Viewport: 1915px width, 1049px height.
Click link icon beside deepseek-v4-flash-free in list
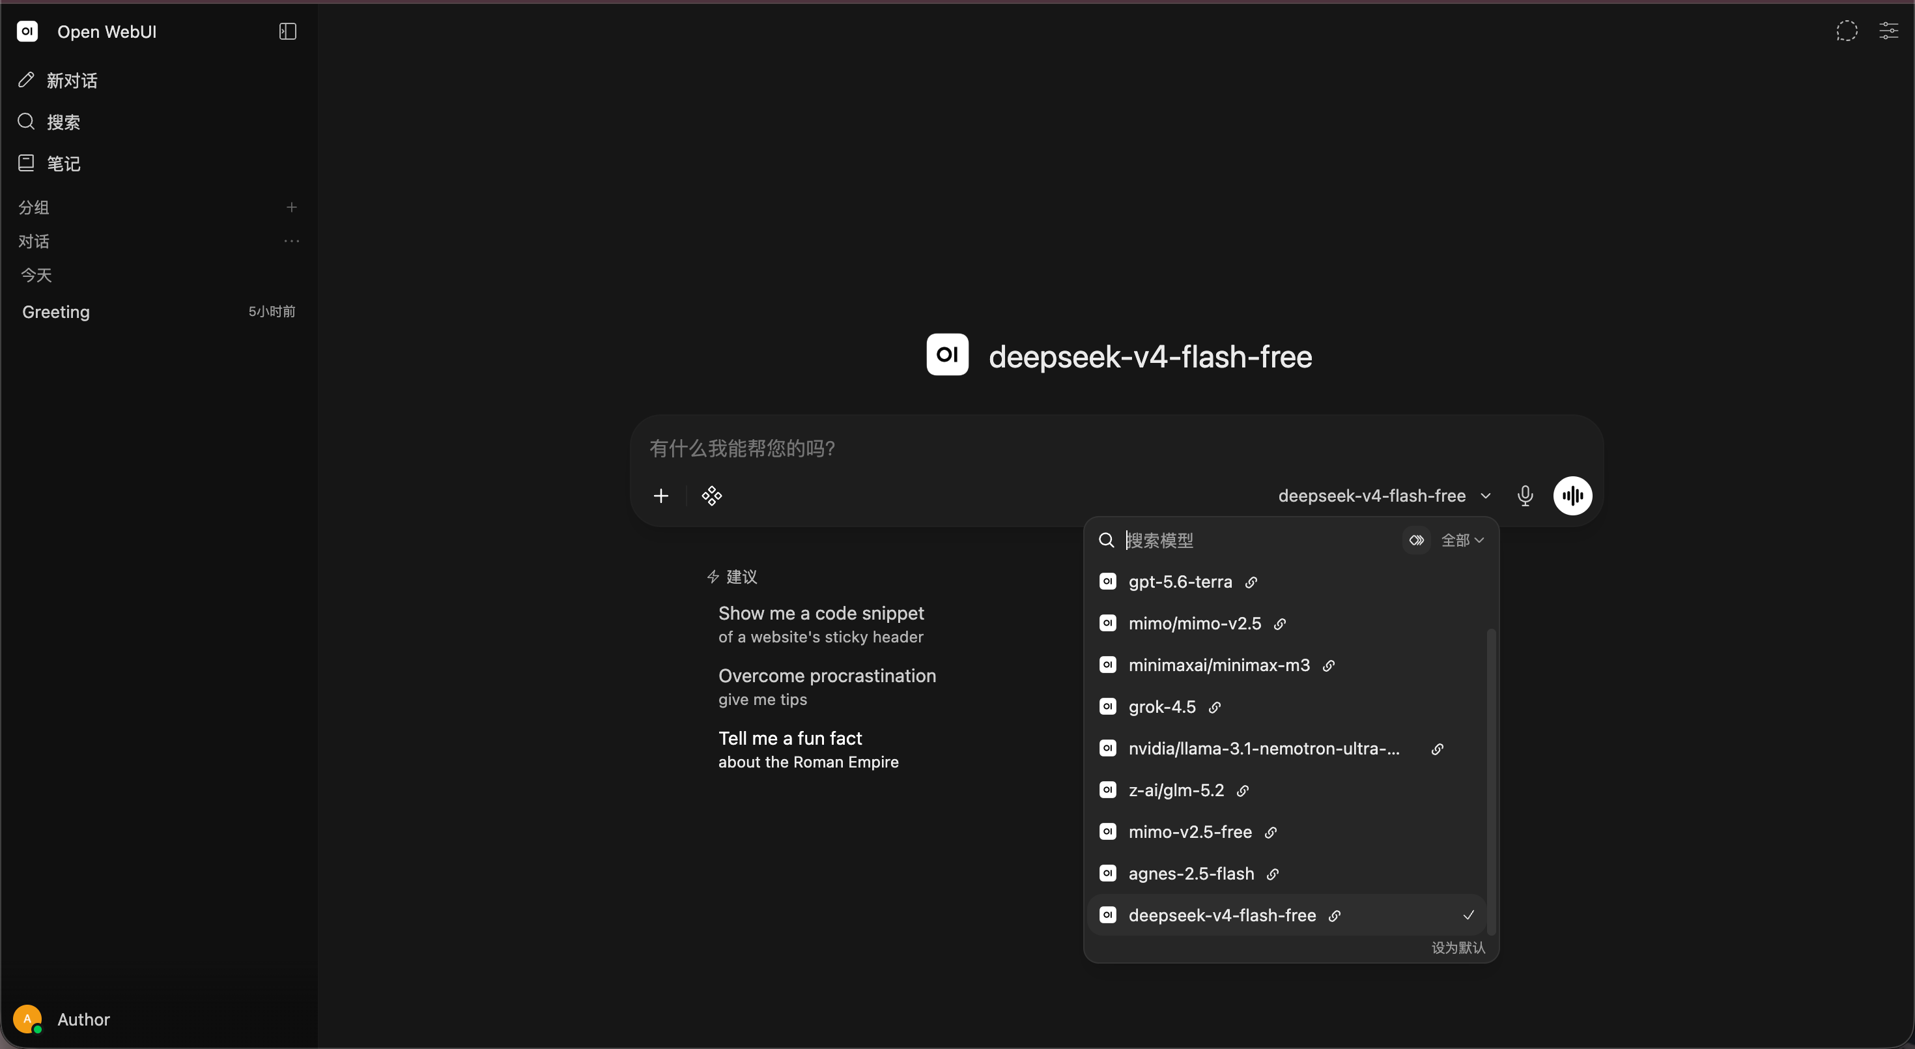[1335, 916]
